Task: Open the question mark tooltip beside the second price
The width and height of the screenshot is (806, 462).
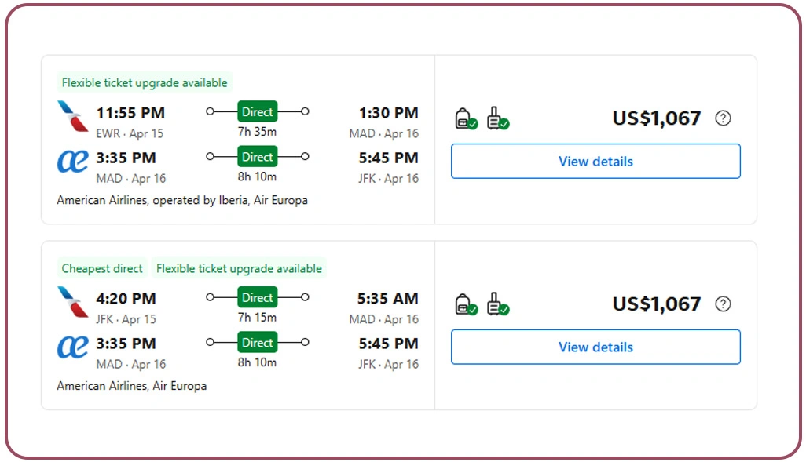Action: point(723,304)
